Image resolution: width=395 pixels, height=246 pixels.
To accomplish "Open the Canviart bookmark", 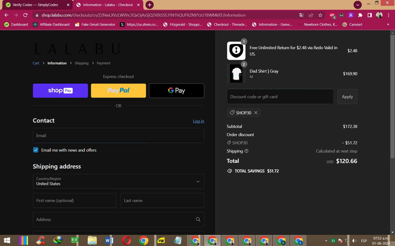I will [352, 24].
